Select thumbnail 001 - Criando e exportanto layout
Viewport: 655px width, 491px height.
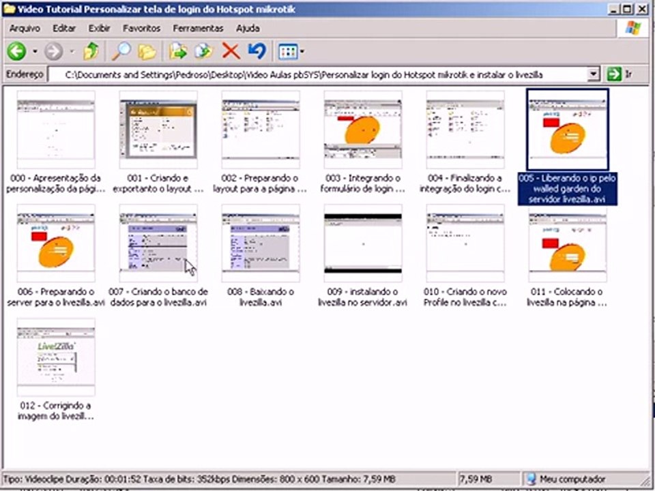coord(158,130)
